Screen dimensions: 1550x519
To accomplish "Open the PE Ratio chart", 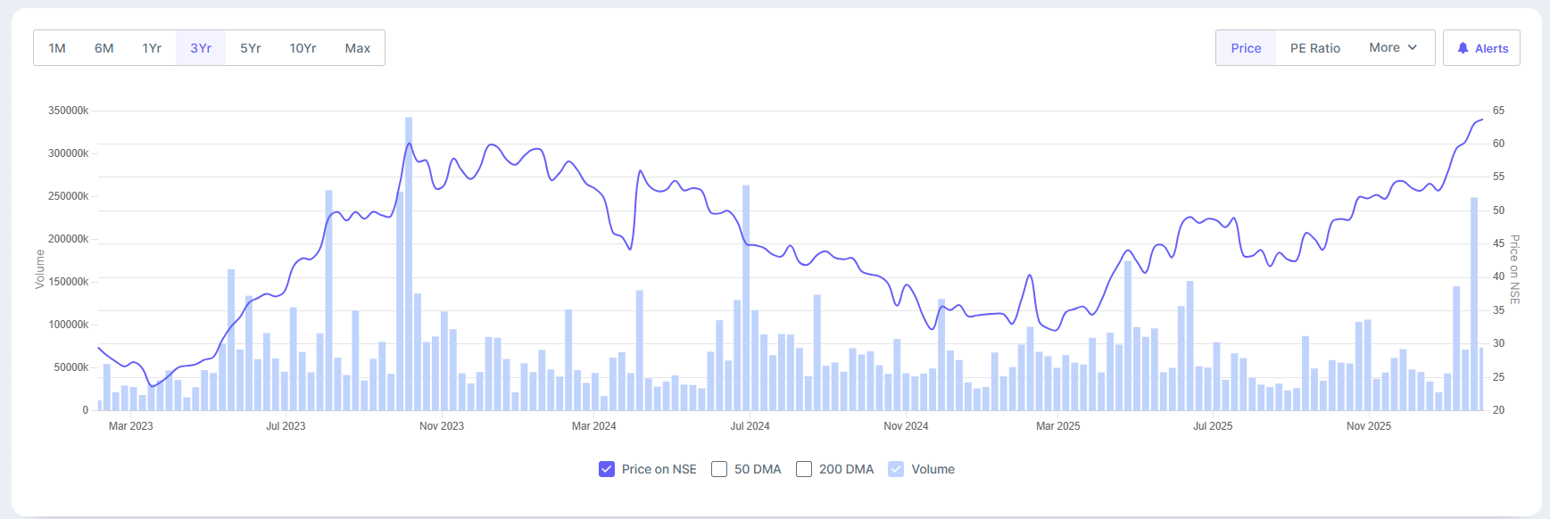I will pyautogui.click(x=1314, y=48).
